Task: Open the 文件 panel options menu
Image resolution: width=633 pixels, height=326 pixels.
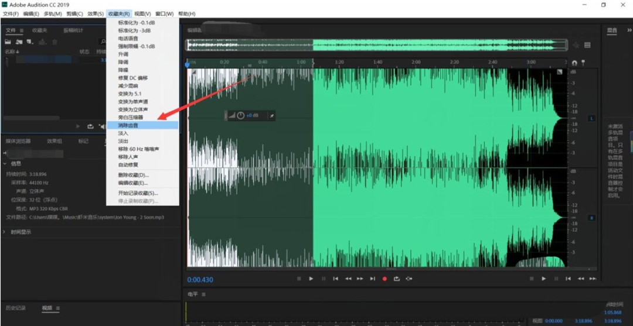Action: pyautogui.click(x=22, y=30)
